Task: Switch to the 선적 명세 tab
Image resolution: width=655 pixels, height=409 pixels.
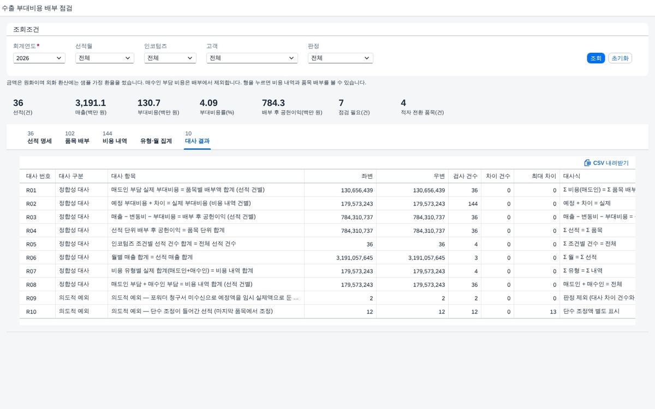Action: coord(39,137)
